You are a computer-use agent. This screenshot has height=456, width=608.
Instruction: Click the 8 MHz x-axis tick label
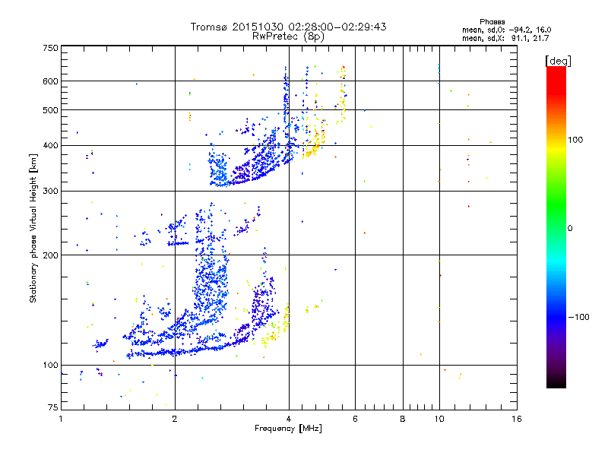coord(403,419)
